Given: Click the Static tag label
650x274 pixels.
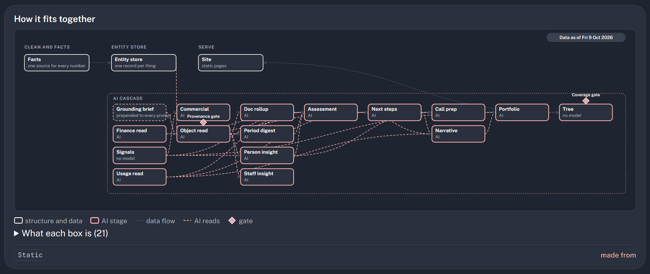Looking at the screenshot, I should 30,255.
